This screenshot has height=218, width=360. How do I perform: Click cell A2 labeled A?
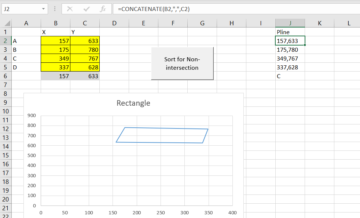26,41
